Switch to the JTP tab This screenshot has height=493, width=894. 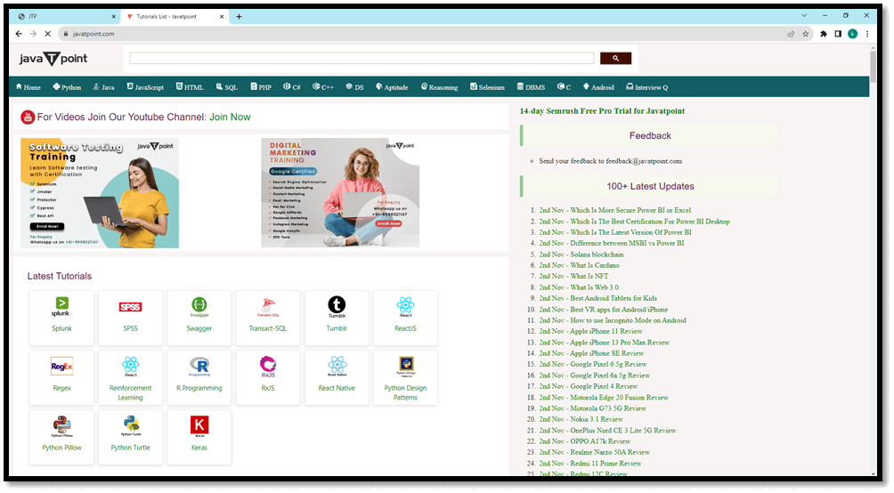pyautogui.click(x=68, y=17)
